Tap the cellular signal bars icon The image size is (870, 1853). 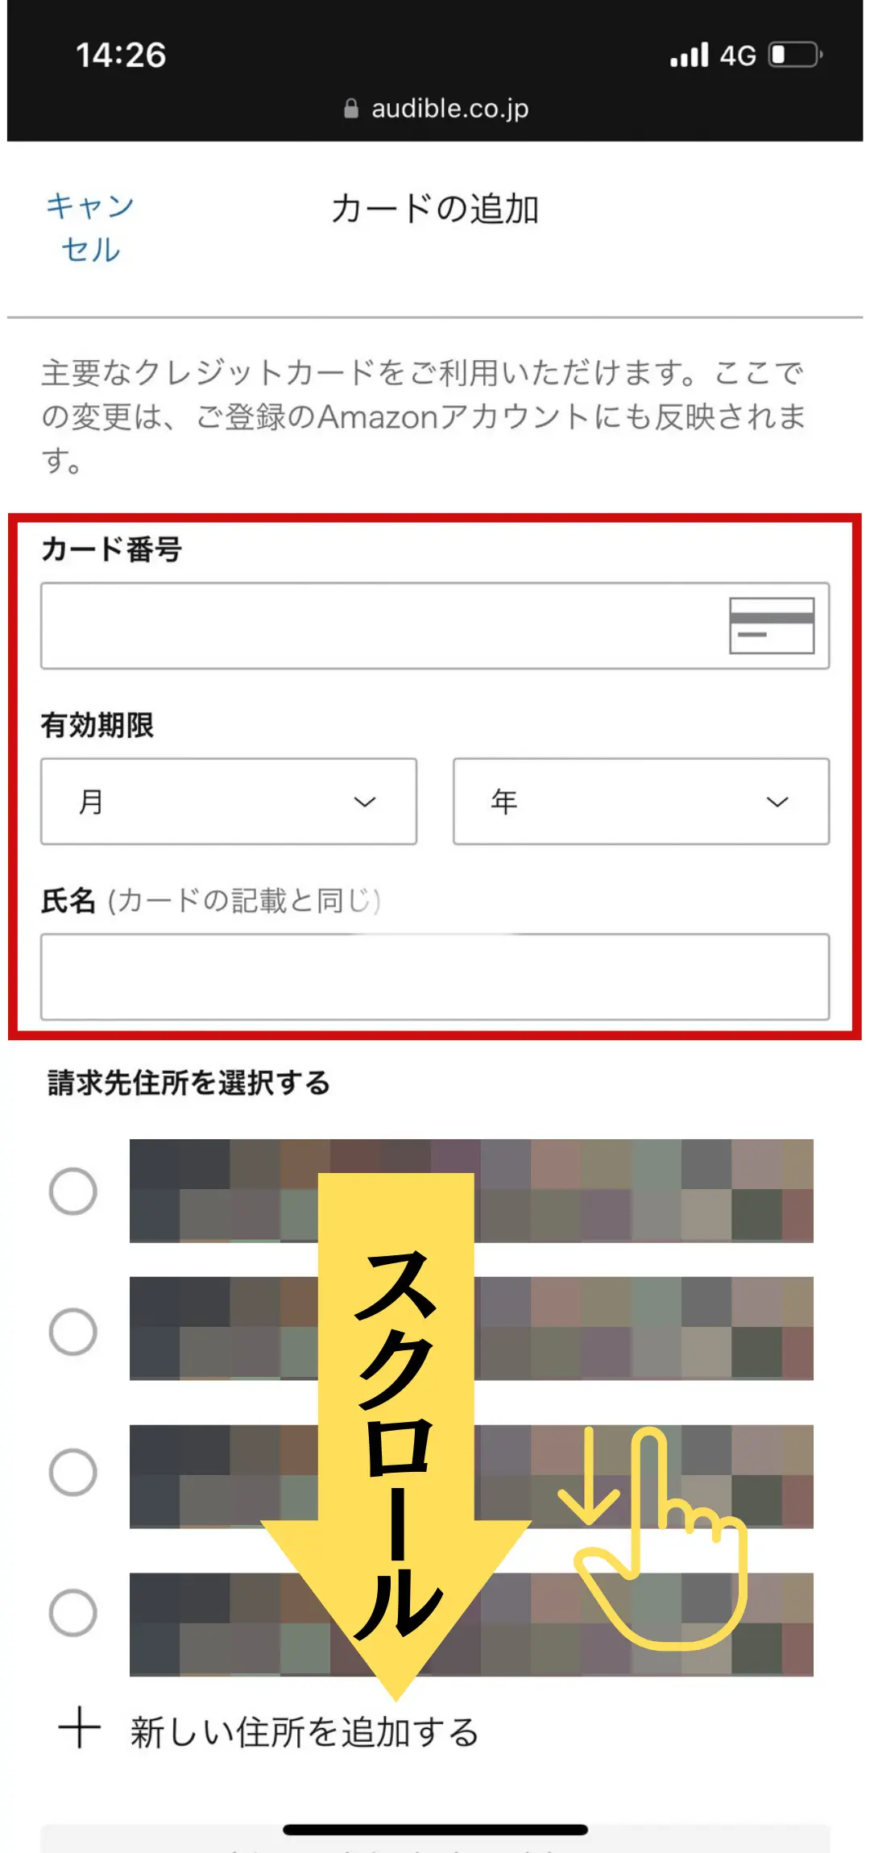coord(689,55)
